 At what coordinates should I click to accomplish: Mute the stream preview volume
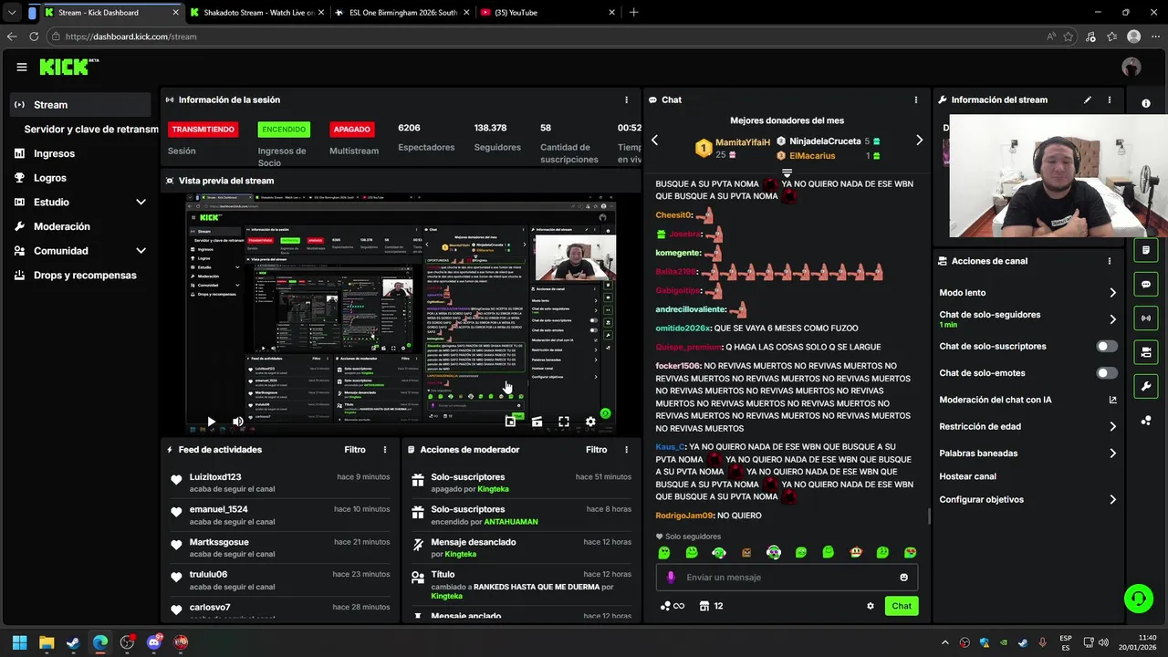tap(238, 422)
